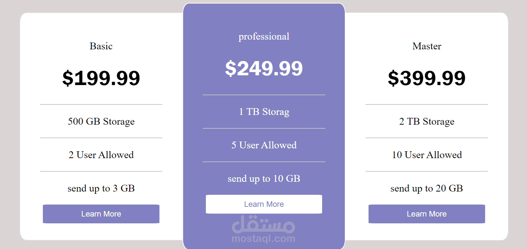Image resolution: width=527 pixels, height=249 pixels.
Task: Click Learn More on the Master plan
Action: click(426, 214)
